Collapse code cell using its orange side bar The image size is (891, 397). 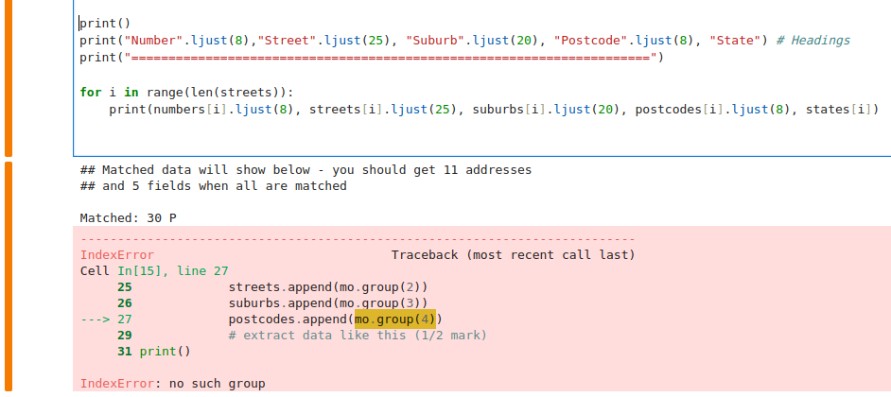pos(9,77)
